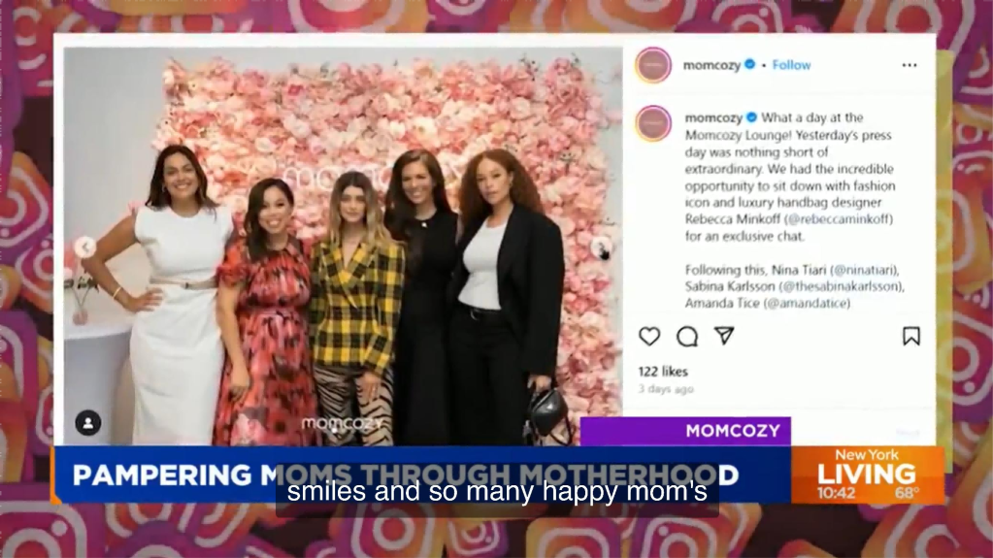
Task: Go to next photo arrow
Action: (x=600, y=247)
